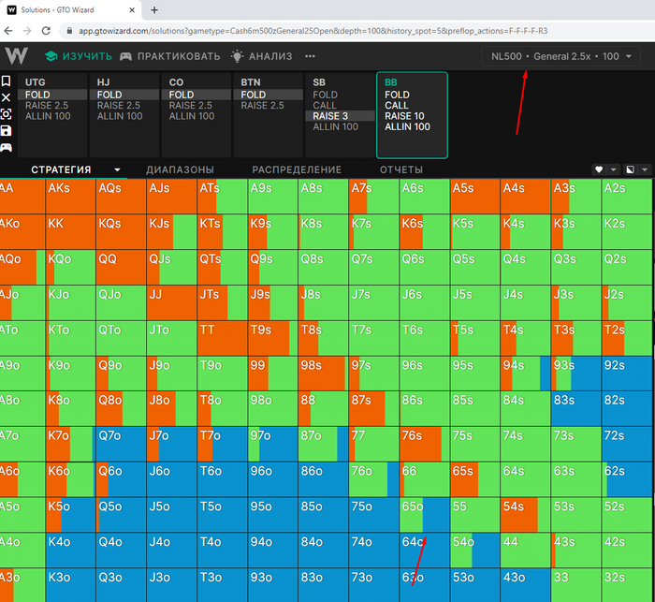Click the KK hand cell
This screenshot has height=602, width=655.
(x=71, y=232)
